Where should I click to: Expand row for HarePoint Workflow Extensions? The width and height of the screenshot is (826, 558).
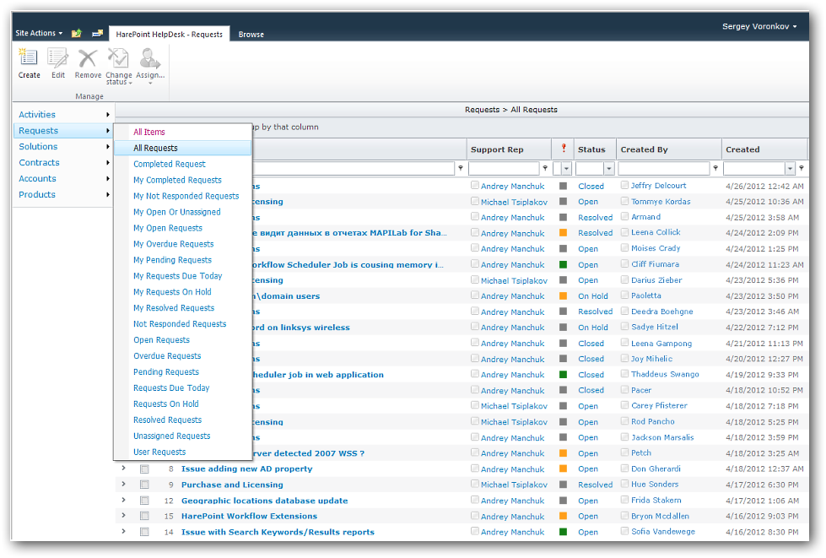pos(123,515)
